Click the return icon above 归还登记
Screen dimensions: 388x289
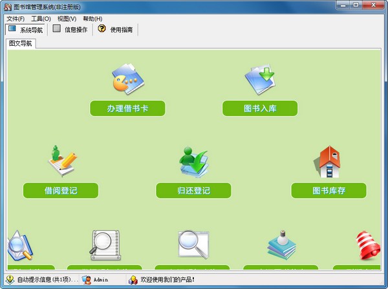pos(193,161)
